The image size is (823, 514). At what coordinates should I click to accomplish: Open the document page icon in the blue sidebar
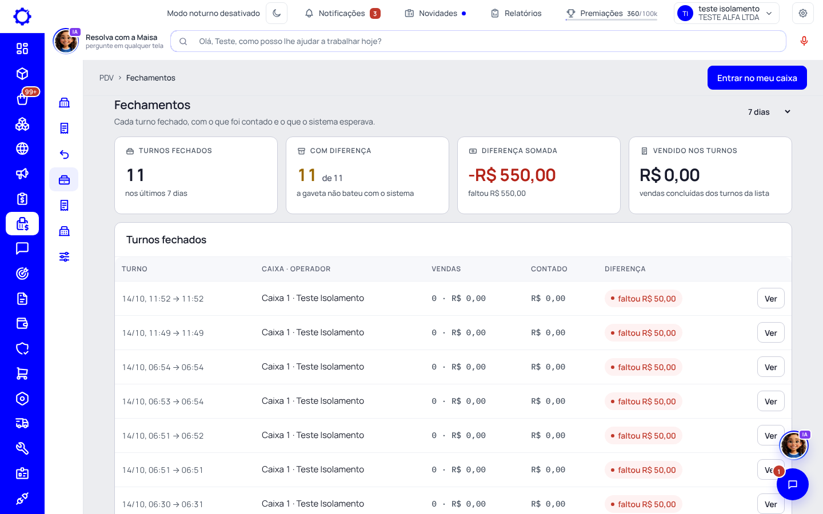(22, 299)
